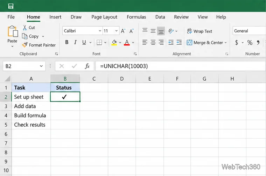
Task: Expand font color palette arrow
Action: (x=133, y=43)
